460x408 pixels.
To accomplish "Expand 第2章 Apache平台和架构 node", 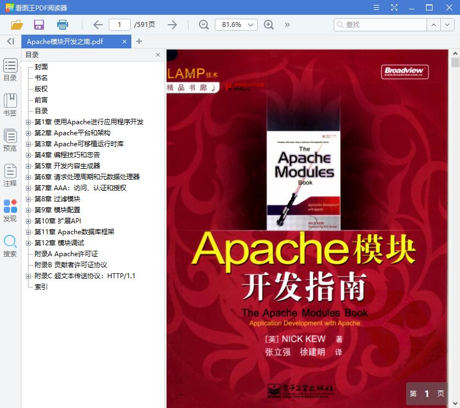I will pos(28,133).
